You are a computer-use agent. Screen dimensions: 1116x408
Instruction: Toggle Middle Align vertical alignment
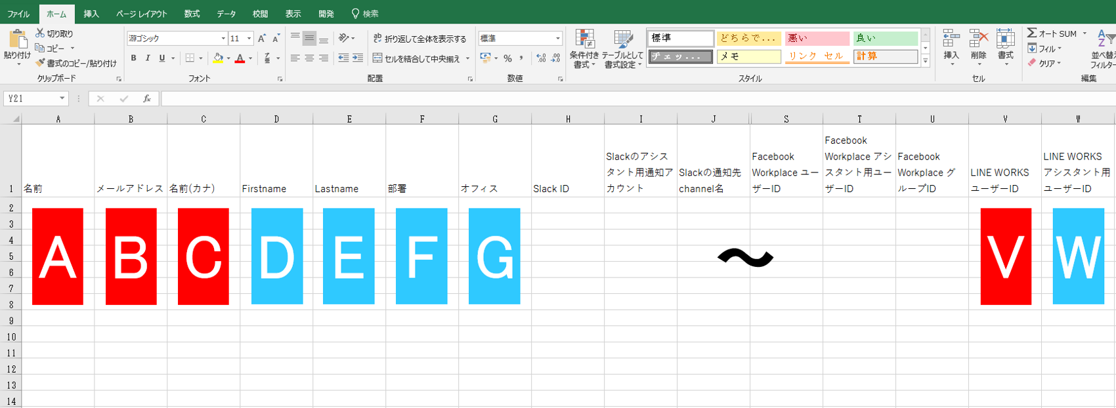pyautogui.click(x=309, y=38)
